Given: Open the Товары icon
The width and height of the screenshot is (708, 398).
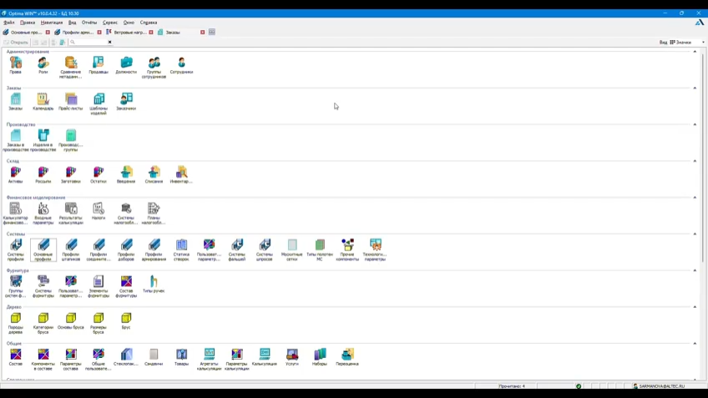Looking at the screenshot, I should point(181,357).
